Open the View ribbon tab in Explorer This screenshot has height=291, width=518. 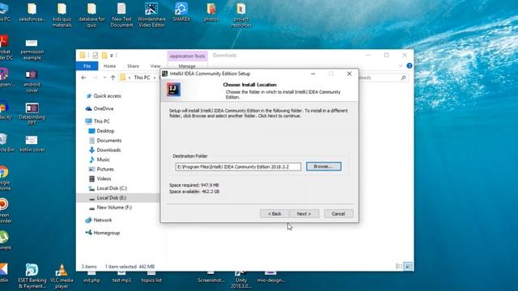[155, 66]
